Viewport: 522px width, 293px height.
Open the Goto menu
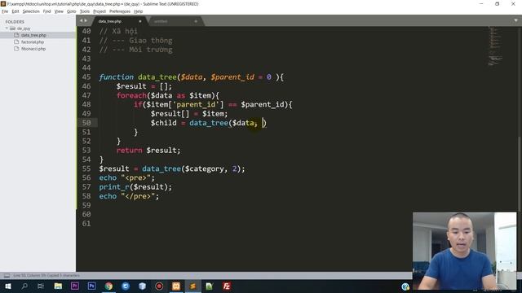click(x=71, y=11)
